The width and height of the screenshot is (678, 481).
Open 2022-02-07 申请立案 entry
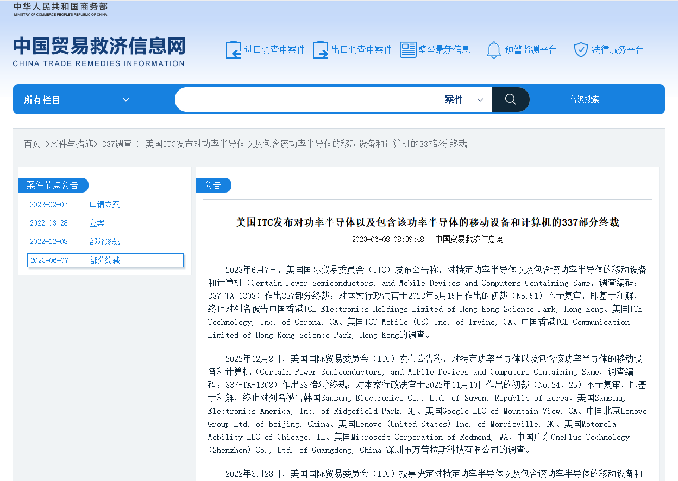(105, 204)
